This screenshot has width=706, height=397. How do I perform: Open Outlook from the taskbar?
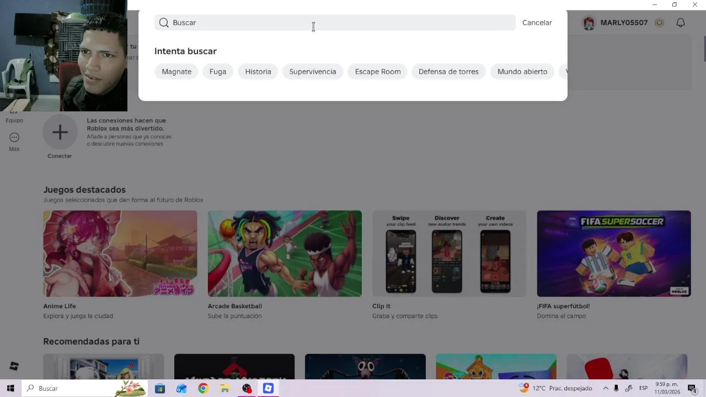[x=181, y=388]
